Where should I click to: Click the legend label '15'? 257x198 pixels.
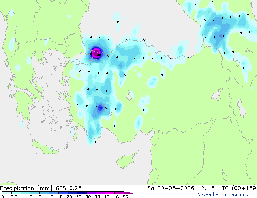click(60, 196)
